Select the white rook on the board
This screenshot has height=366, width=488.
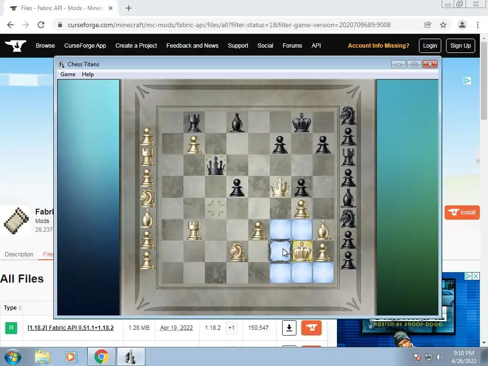coord(194,230)
